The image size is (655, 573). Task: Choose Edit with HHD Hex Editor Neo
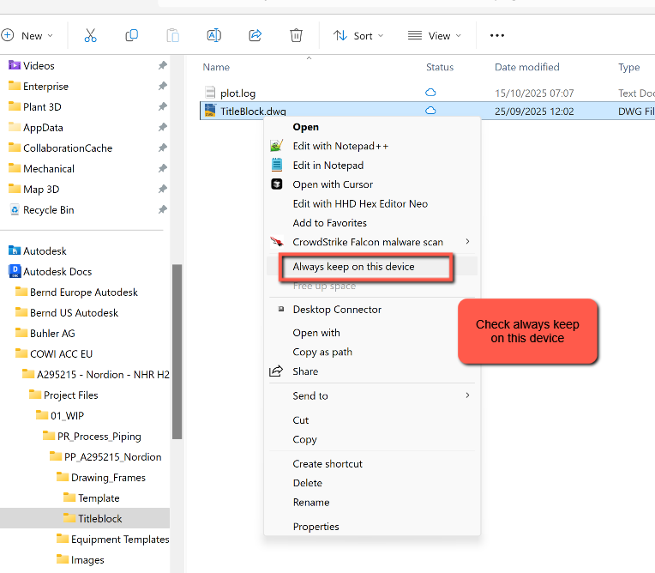tap(360, 203)
